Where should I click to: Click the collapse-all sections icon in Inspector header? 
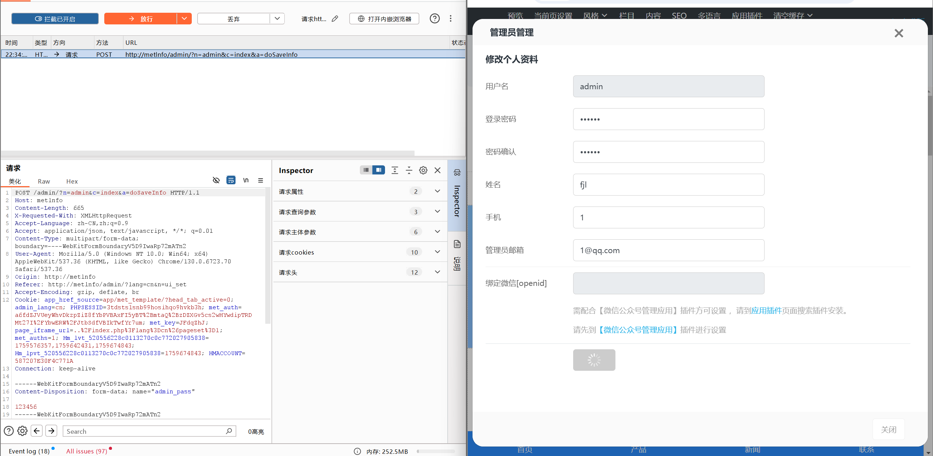point(409,170)
